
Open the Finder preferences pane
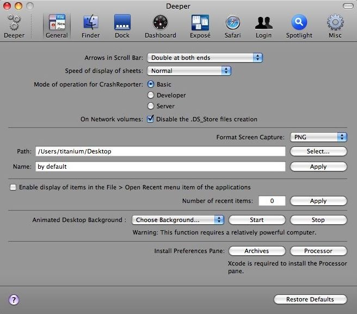tap(90, 26)
